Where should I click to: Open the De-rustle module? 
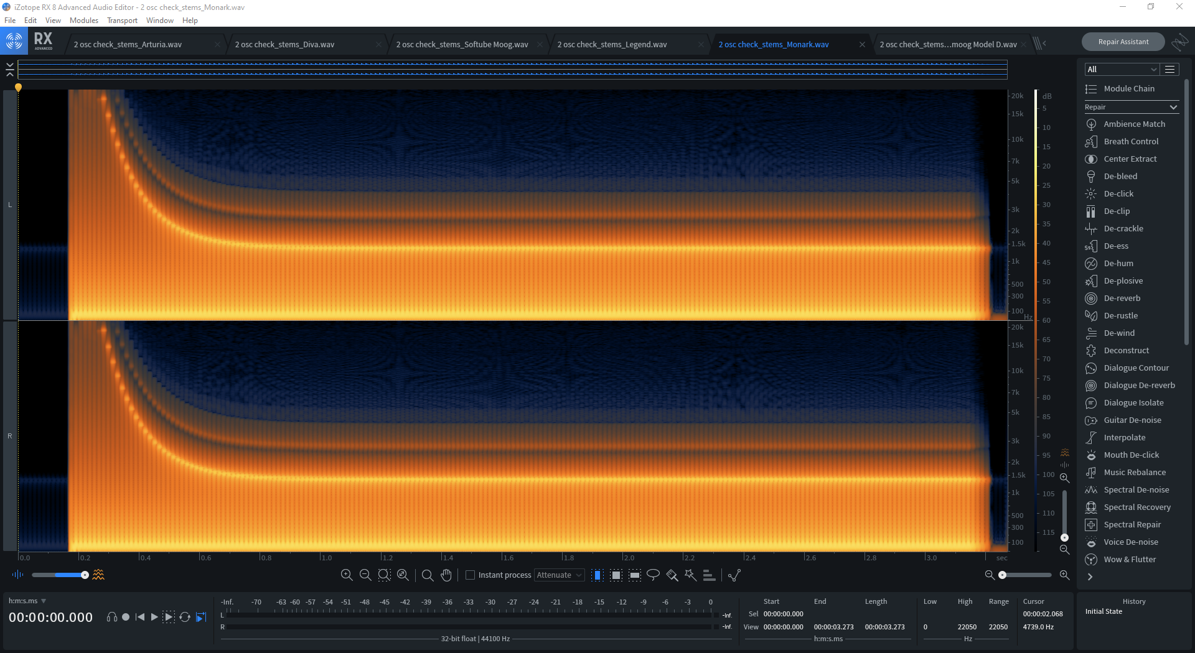(x=1112, y=316)
